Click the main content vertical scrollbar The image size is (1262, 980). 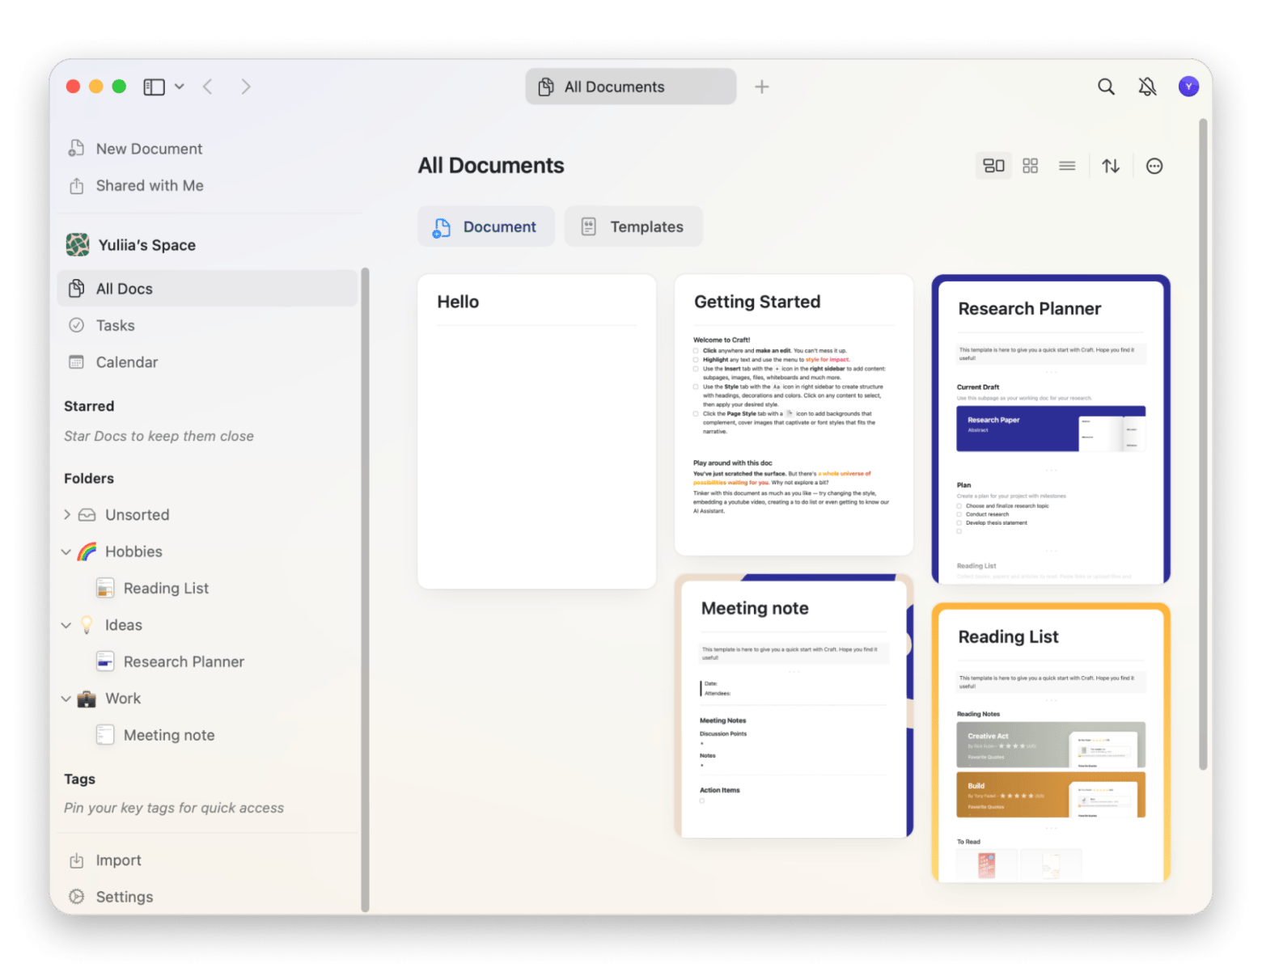tap(1203, 444)
